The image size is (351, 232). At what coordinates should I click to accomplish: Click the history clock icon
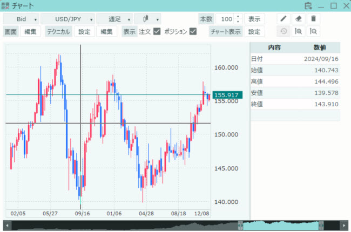tap(283, 32)
